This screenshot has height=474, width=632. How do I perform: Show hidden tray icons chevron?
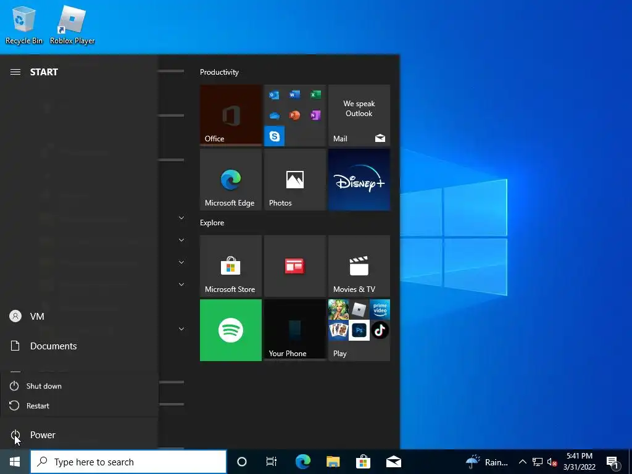coord(522,462)
